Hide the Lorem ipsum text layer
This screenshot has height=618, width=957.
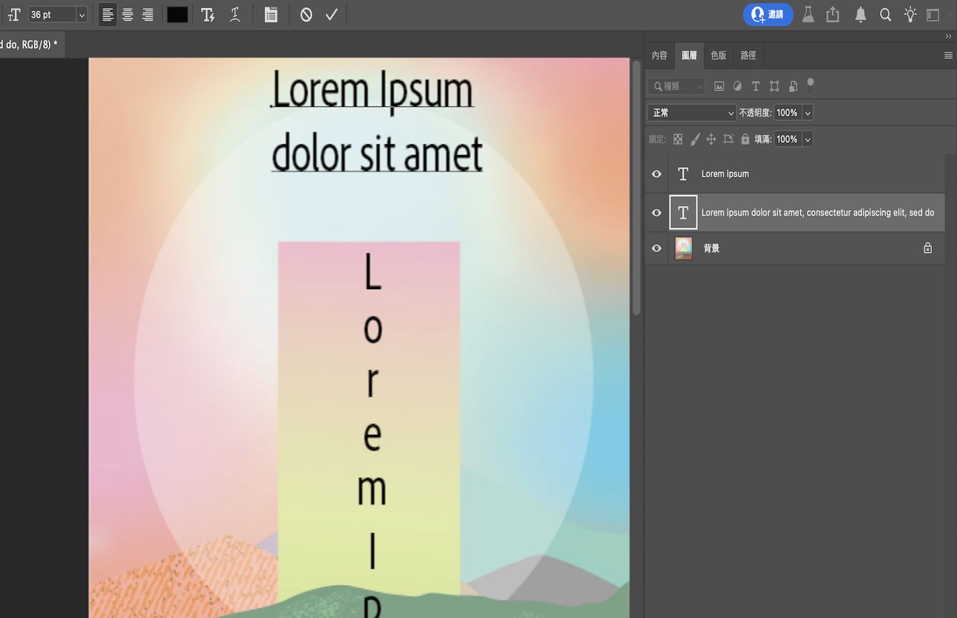pos(655,174)
